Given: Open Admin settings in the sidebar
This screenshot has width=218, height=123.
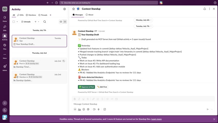Looking at the screenshot, I should (5, 68).
